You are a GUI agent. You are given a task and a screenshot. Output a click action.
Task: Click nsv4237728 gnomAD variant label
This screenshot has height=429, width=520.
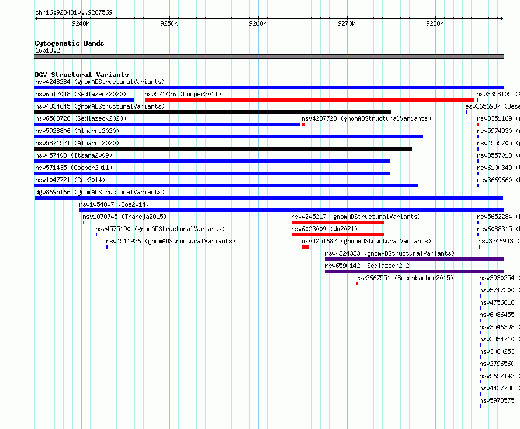click(366, 118)
